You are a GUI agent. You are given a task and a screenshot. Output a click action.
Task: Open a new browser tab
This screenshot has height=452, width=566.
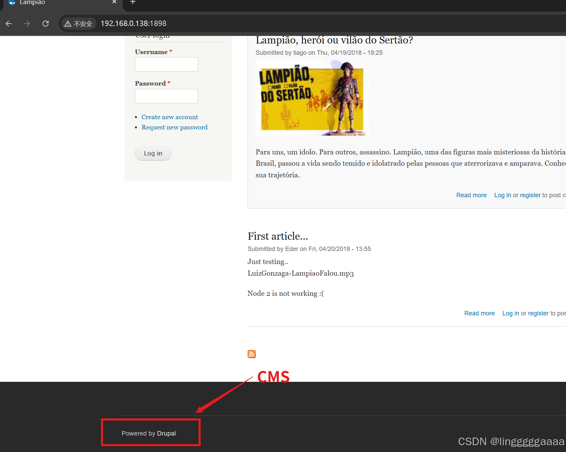[x=133, y=2]
